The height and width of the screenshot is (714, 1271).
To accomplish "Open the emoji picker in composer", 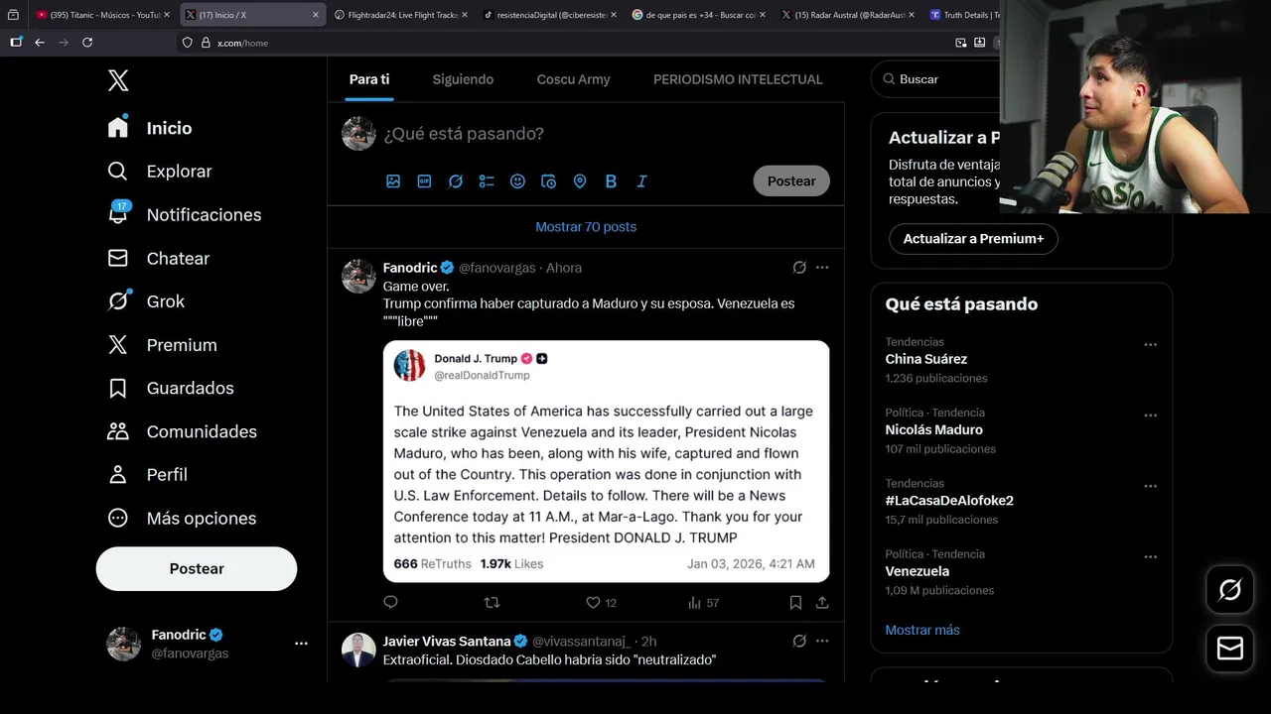I will [x=517, y=181].
